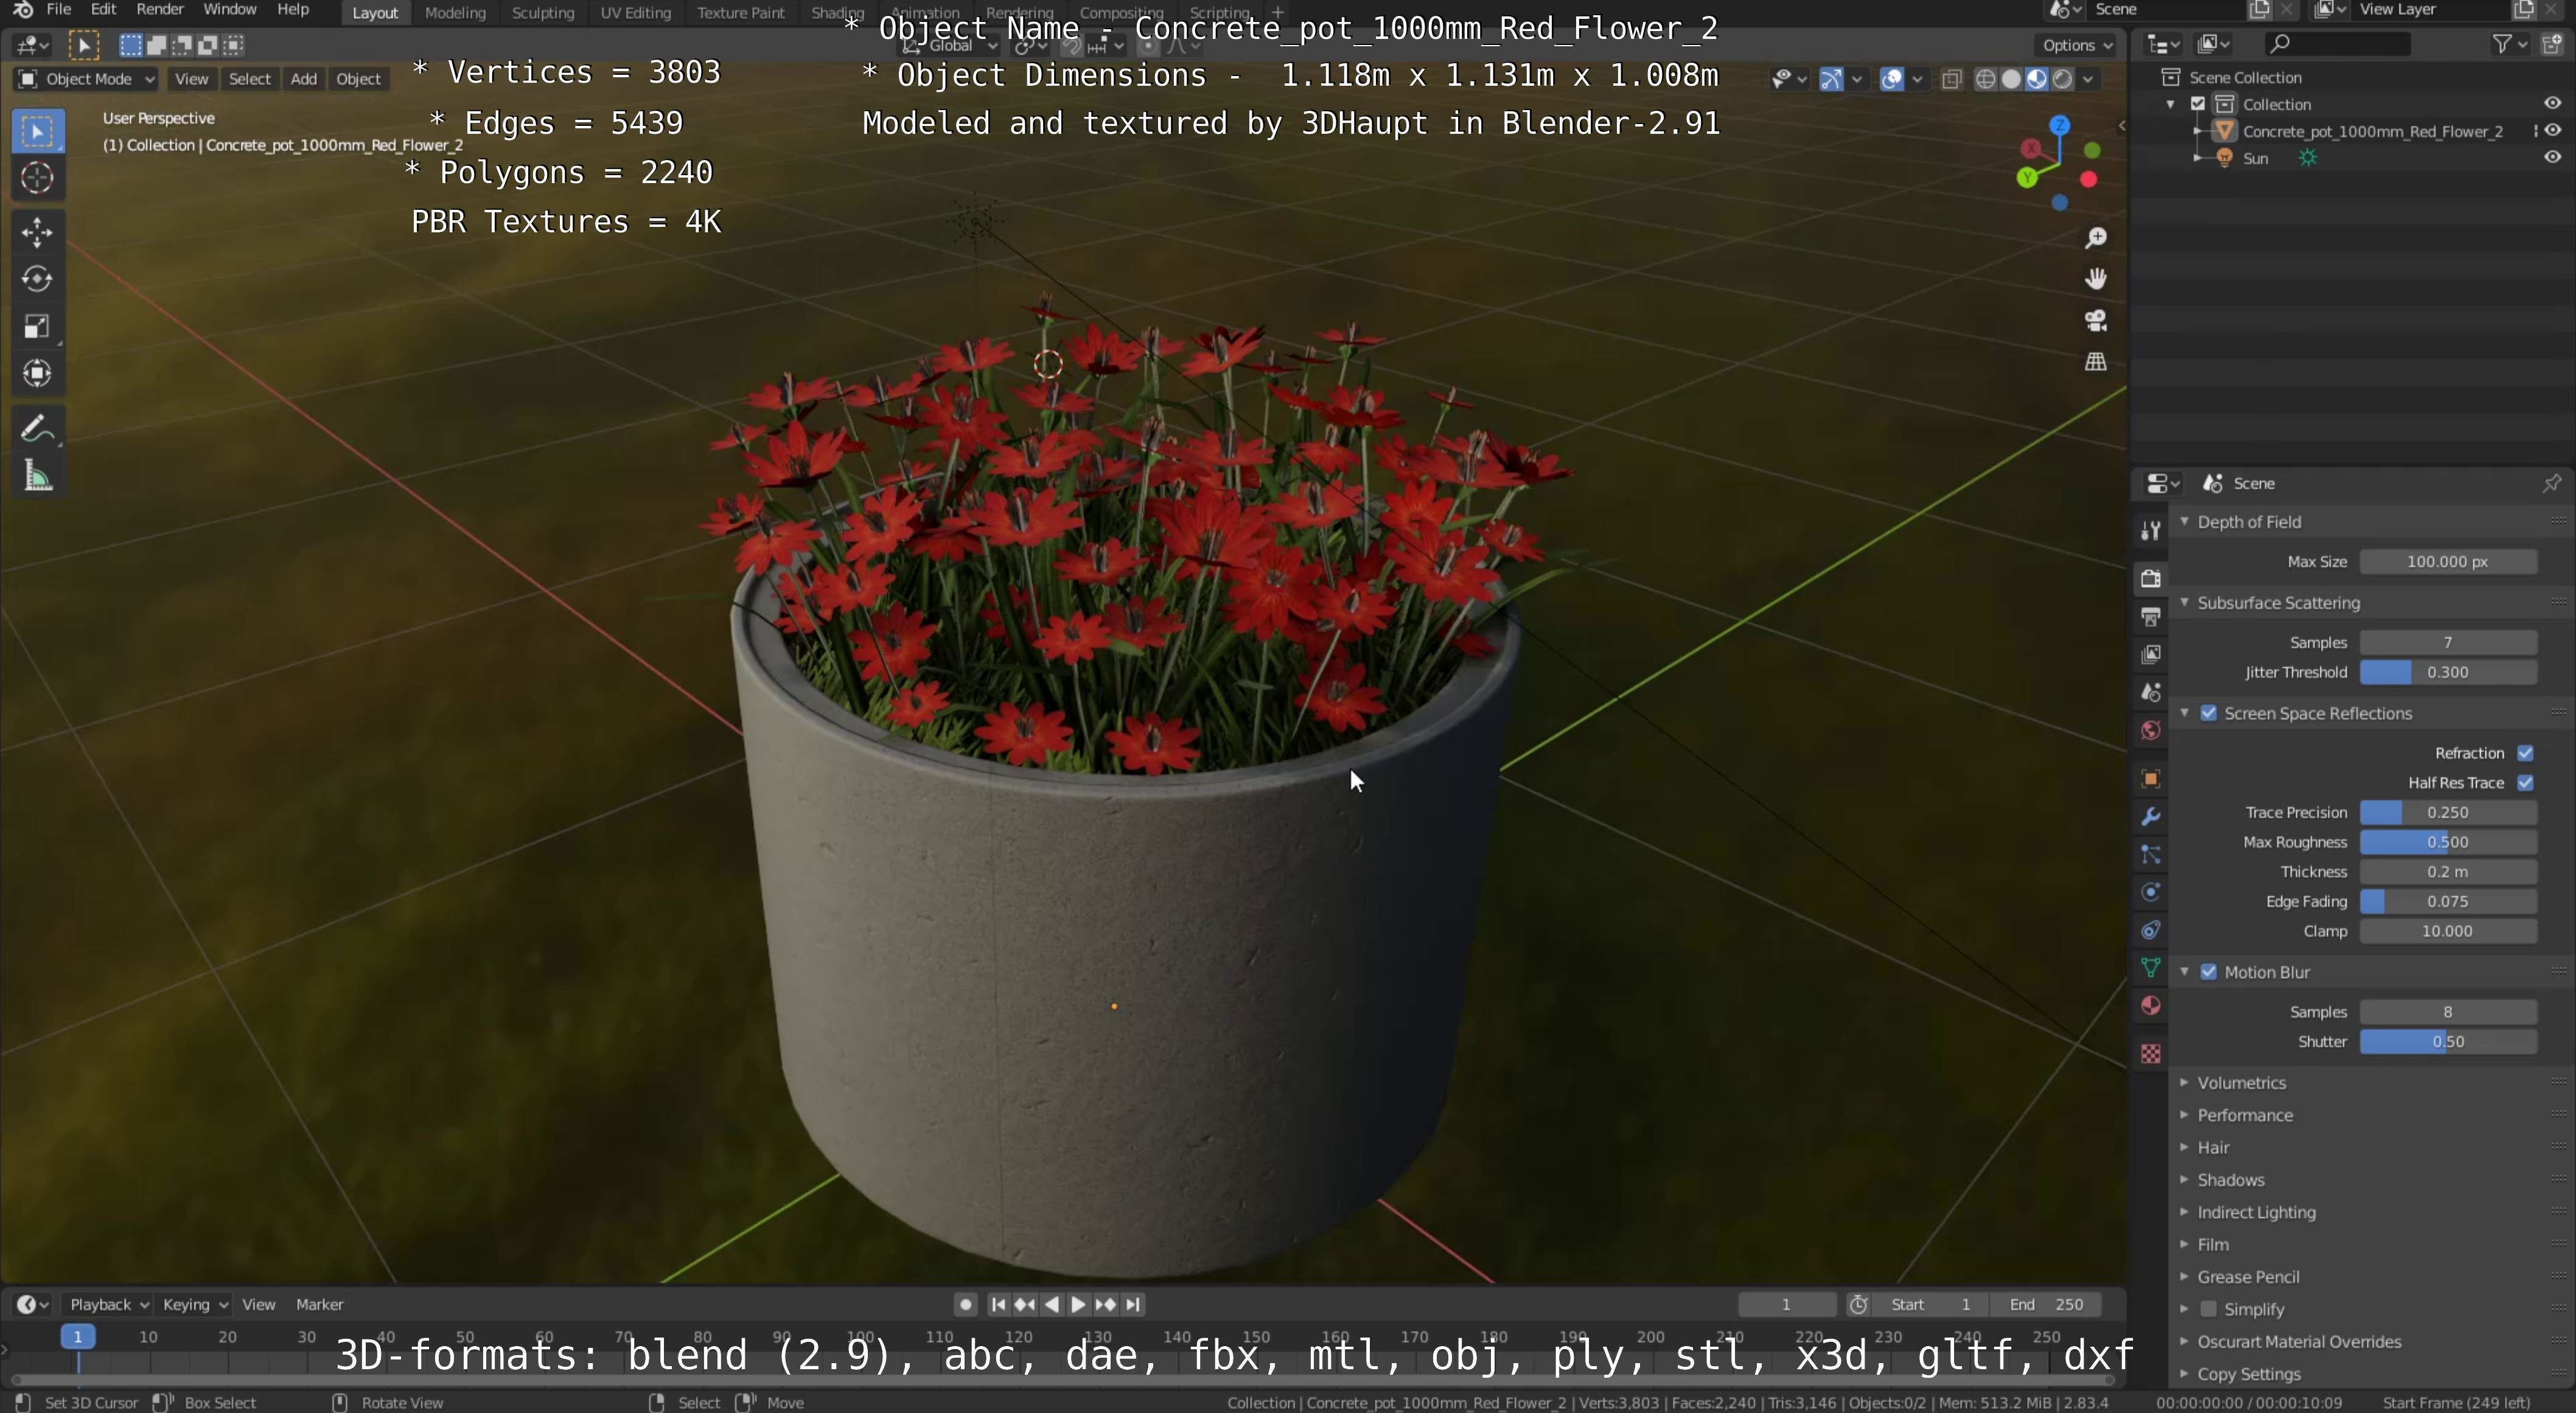Switch to wireframe viewport shading
This screenshot has width=2576, height=1413.
[x=1986, y=79]
